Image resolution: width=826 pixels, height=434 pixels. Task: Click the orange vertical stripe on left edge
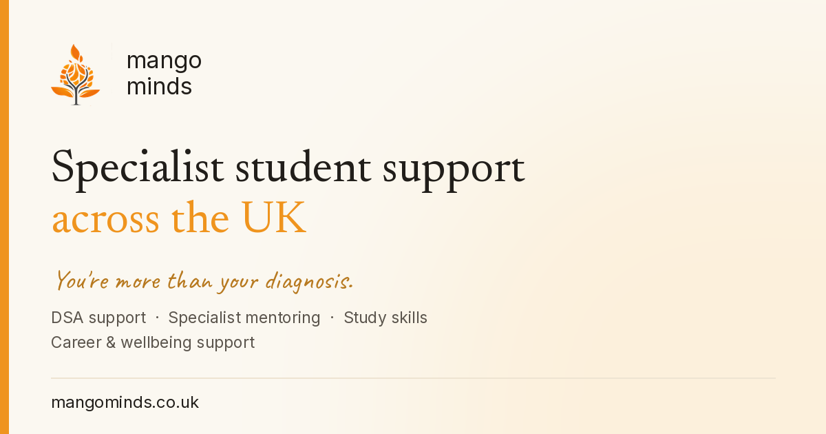[x=4, y=217]
